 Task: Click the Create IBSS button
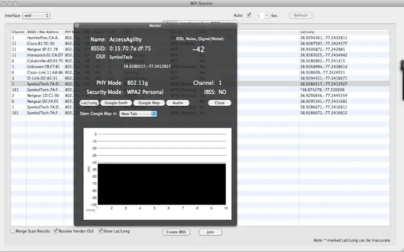click(176, 232)
